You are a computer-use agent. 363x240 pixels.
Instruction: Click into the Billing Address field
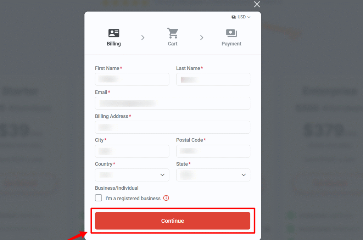point(173,127)
